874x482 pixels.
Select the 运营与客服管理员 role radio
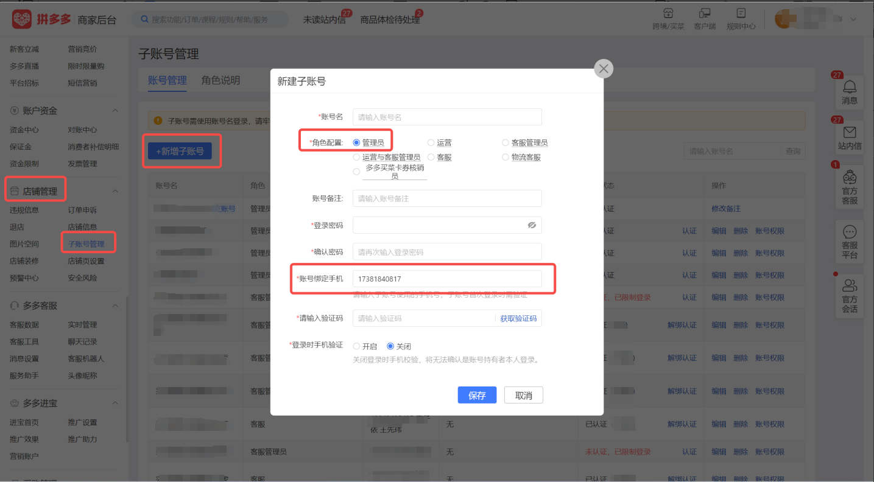[357, 157]
